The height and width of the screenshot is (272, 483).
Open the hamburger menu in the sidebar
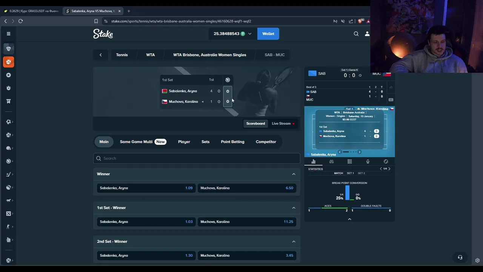(8, 34)
